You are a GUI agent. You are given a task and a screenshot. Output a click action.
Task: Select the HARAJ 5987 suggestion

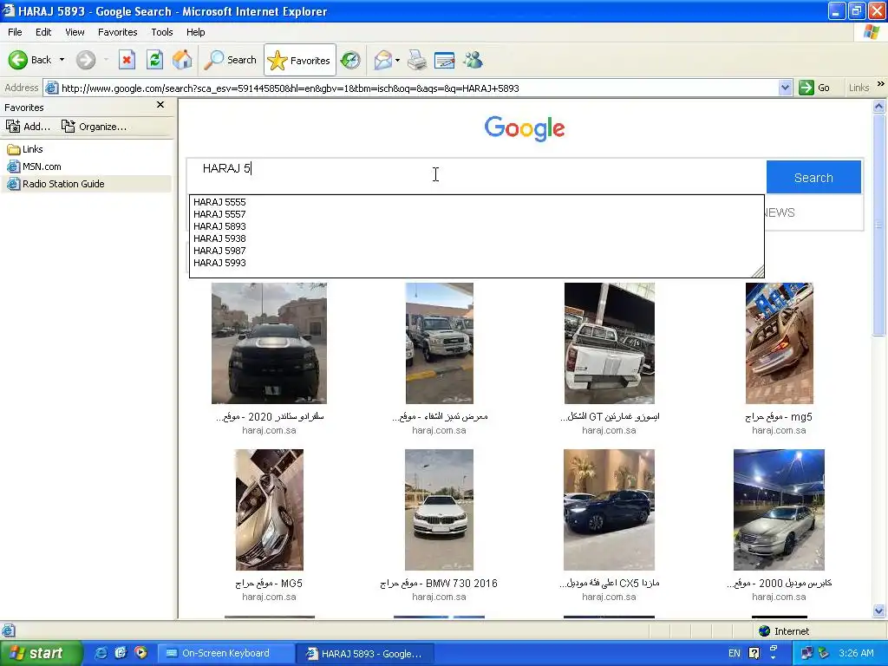[x=219, y=251]
